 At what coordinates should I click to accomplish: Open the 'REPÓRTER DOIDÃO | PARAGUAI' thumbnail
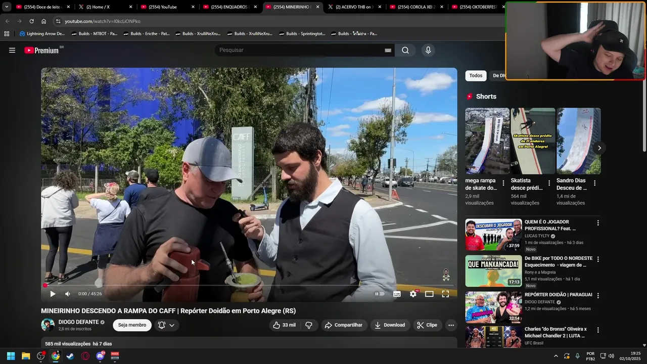point(493,307)
